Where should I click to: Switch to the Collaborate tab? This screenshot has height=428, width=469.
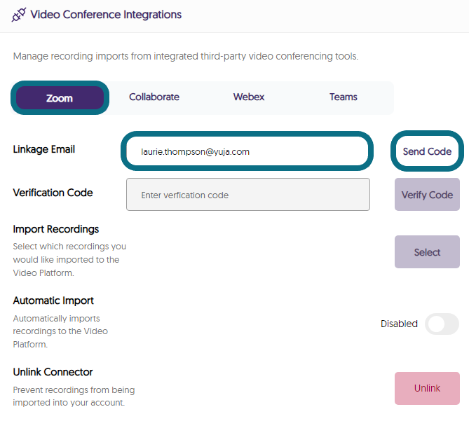(154, 97)
